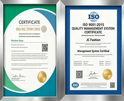This screenshot has height=101, width=124.
Task: Click the signature on the ISO/IEC 27001 certificate
Action: point(19,76)
